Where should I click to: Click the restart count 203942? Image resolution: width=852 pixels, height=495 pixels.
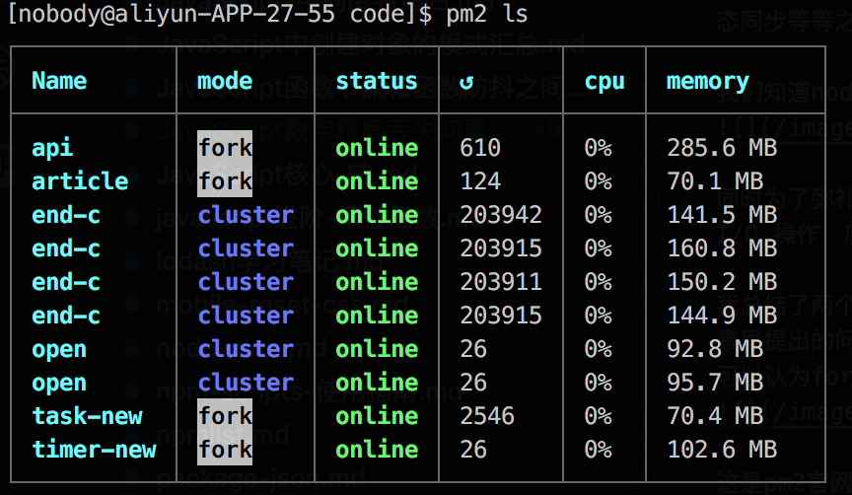(501, 215)
